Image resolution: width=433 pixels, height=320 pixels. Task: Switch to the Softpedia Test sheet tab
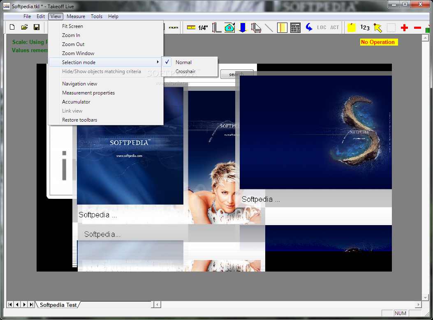coord(58,304)
